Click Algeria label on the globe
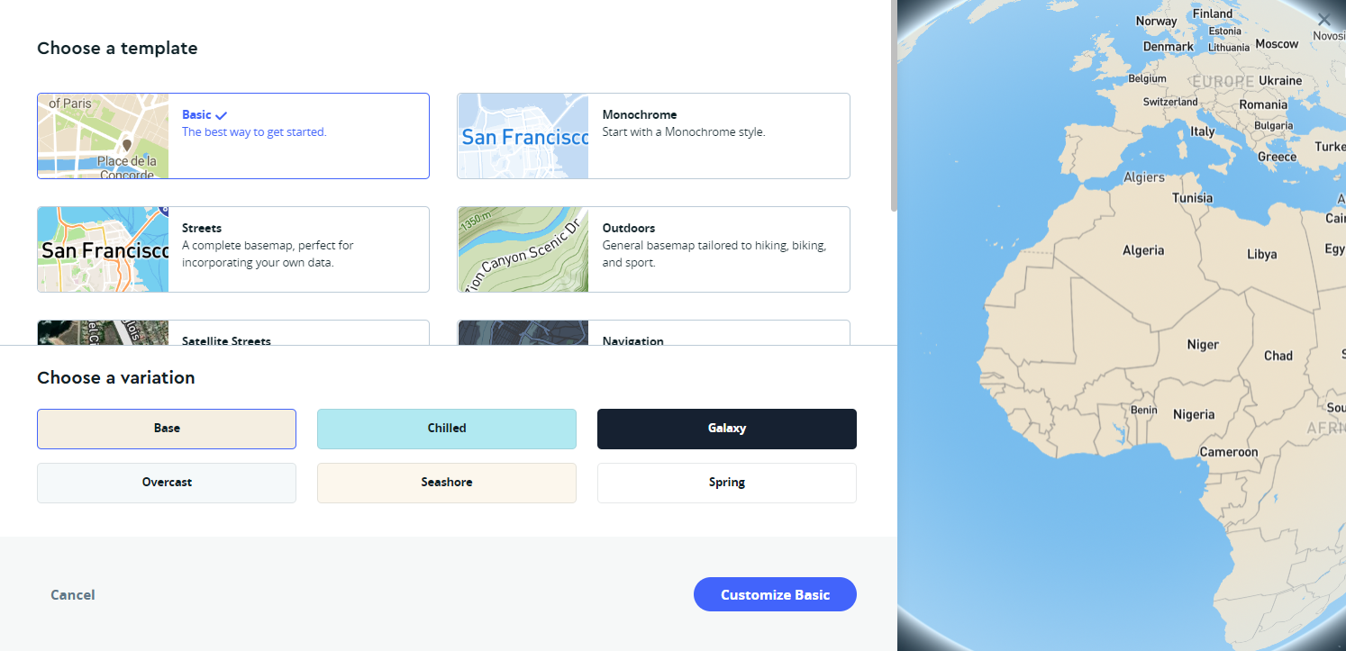The width and height of the screenshot is (1346, 651). point(1143,250)
